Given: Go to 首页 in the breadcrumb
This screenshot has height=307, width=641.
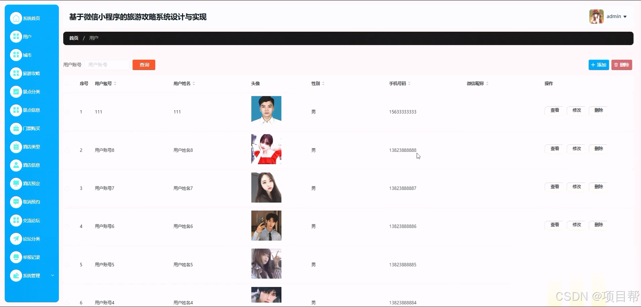Looking at the screenshot, I should pos(74,38).
